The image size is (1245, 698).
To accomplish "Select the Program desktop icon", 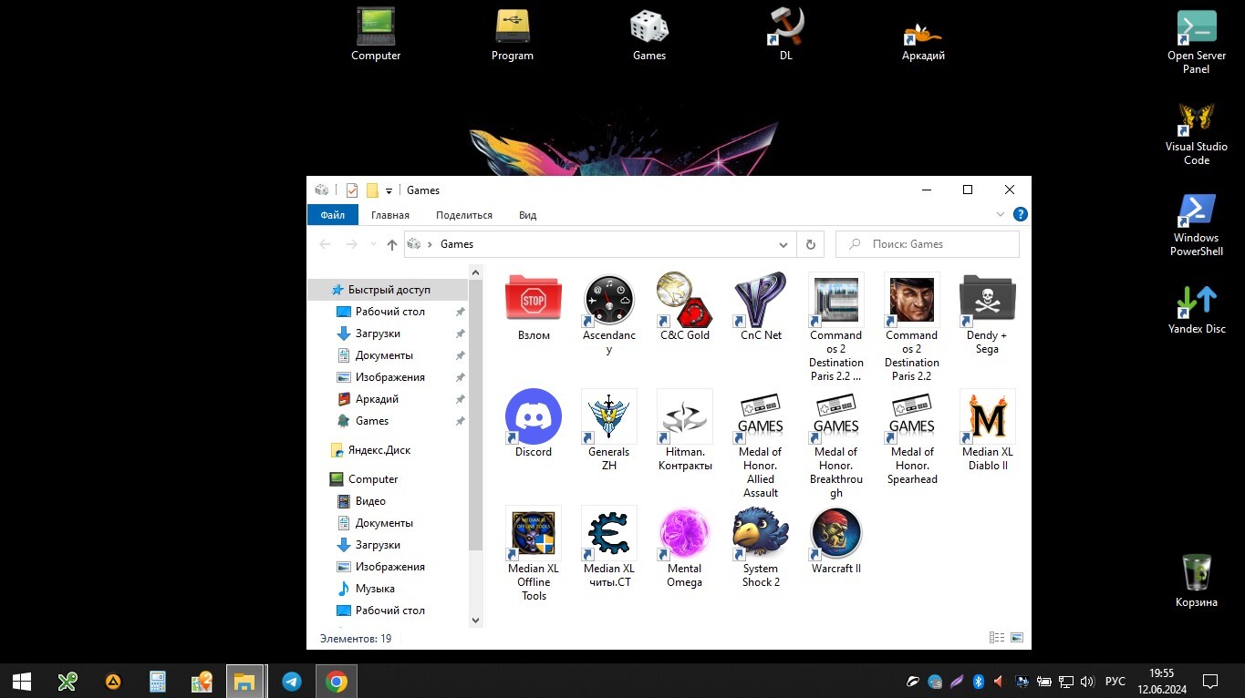I will [513, 35].
